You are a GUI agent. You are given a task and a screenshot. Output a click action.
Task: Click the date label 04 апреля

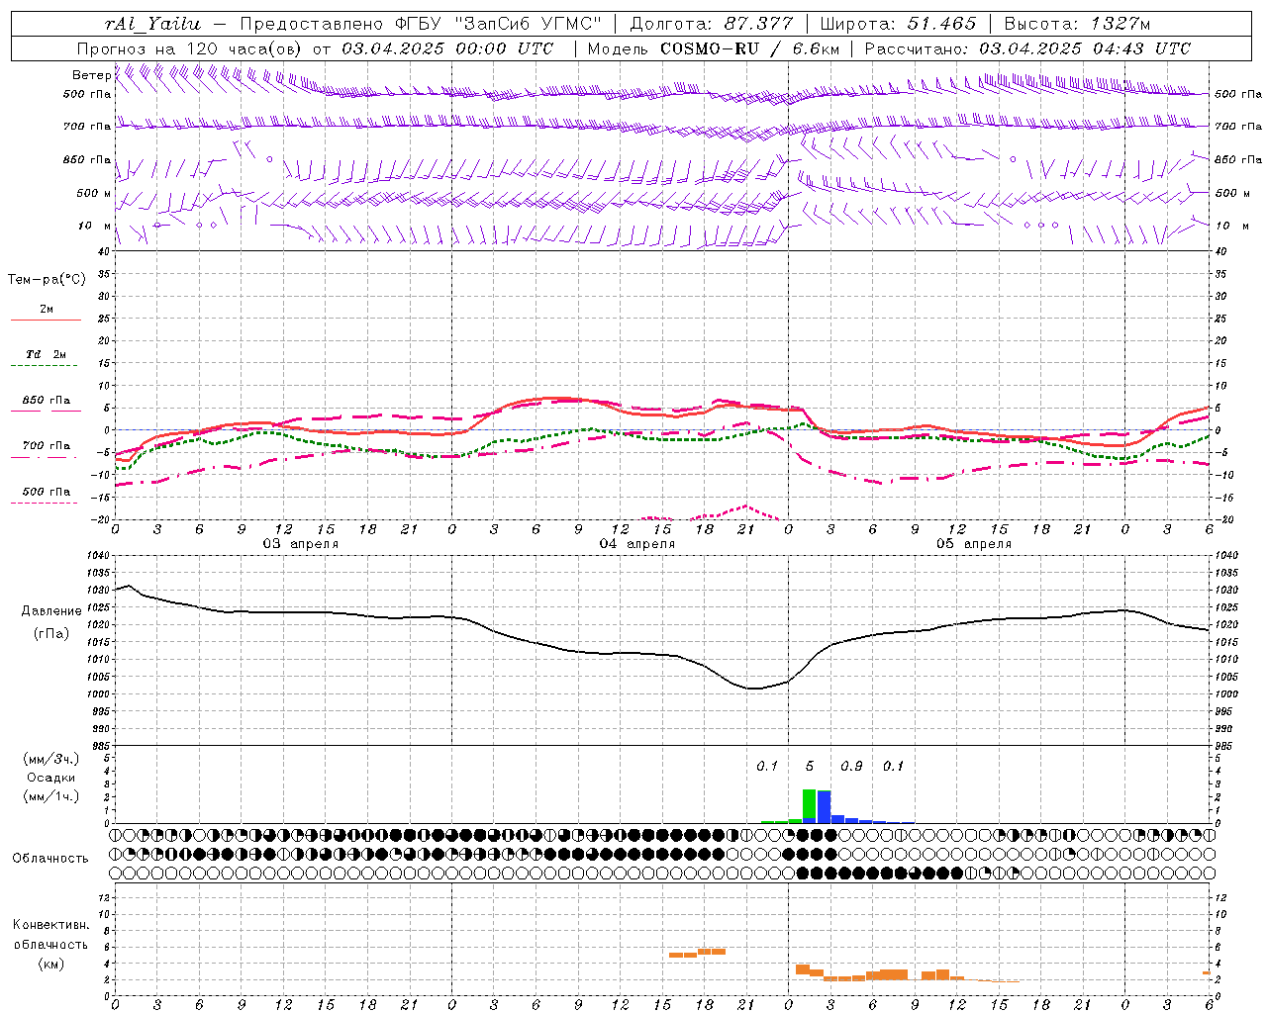(x=636, y=544)
